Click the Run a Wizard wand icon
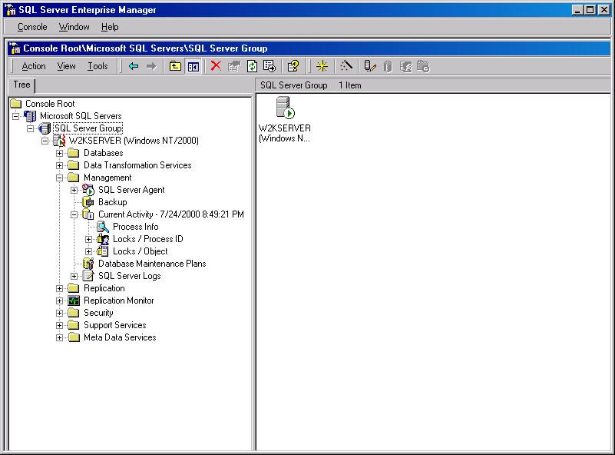This screenshot has height=455, width=615. 346,66
